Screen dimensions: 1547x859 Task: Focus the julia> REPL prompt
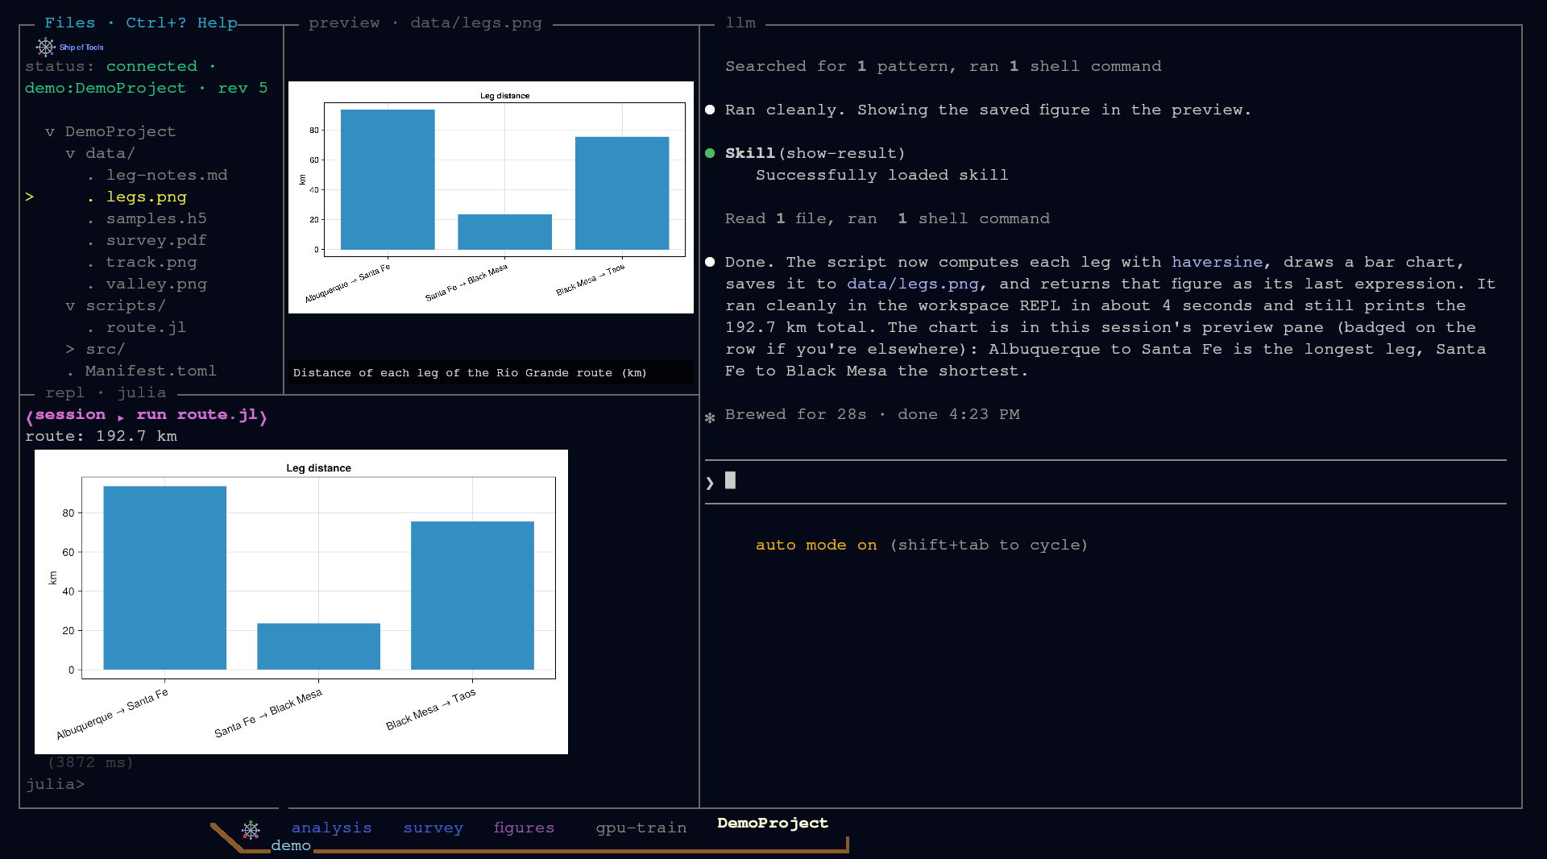click(55, 784)
